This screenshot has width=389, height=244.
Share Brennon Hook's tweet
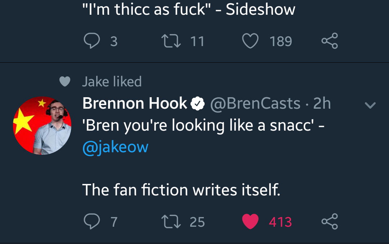click(330, 221)
